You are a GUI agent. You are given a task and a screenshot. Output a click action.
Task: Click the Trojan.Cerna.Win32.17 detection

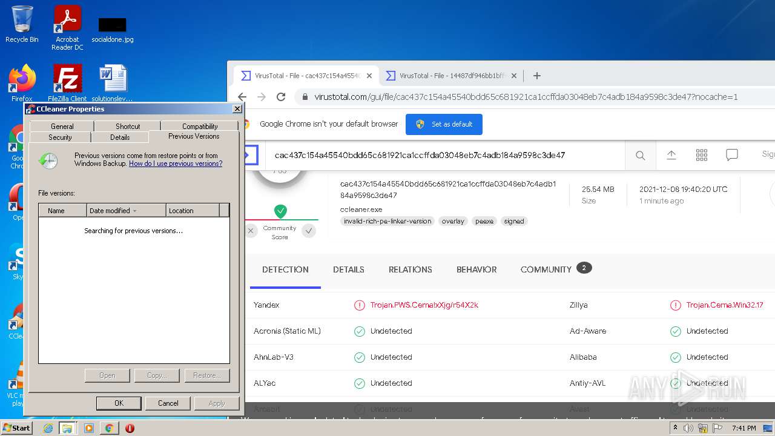coord(725,305)
